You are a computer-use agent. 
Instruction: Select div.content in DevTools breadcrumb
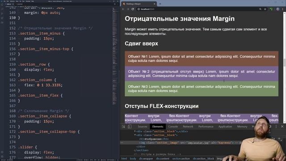[163, 159]
